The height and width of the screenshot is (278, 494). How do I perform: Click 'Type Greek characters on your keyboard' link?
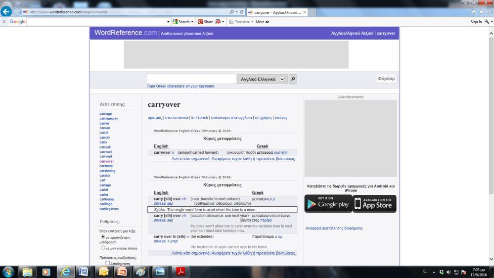point(180,86)
